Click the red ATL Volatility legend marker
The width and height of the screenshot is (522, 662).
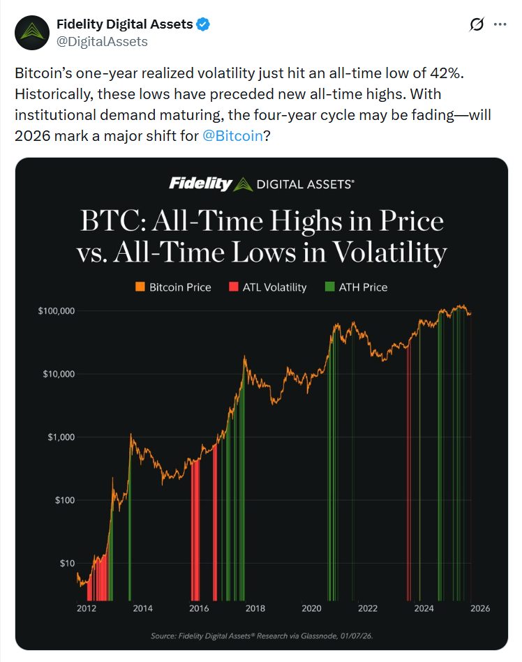(234, 287)
